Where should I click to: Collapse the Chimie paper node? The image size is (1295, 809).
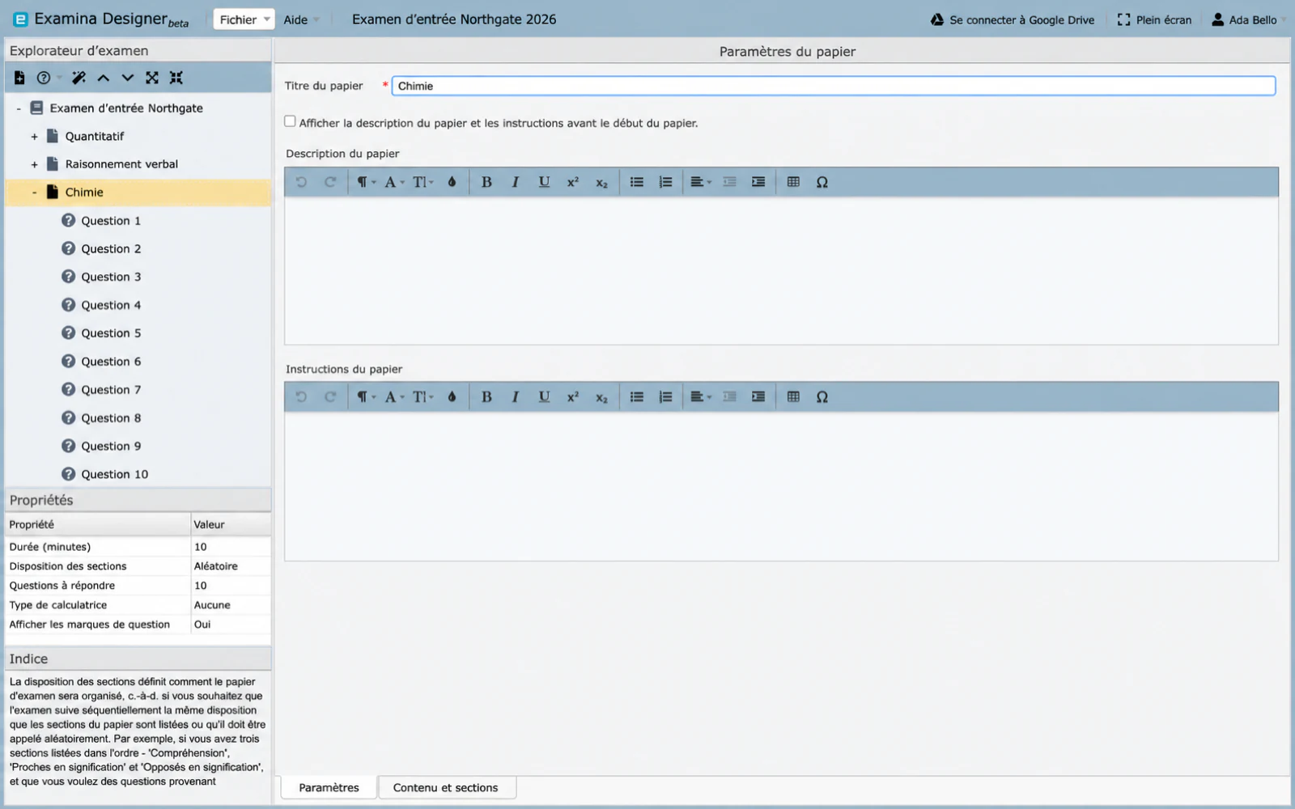coord(34,193)
